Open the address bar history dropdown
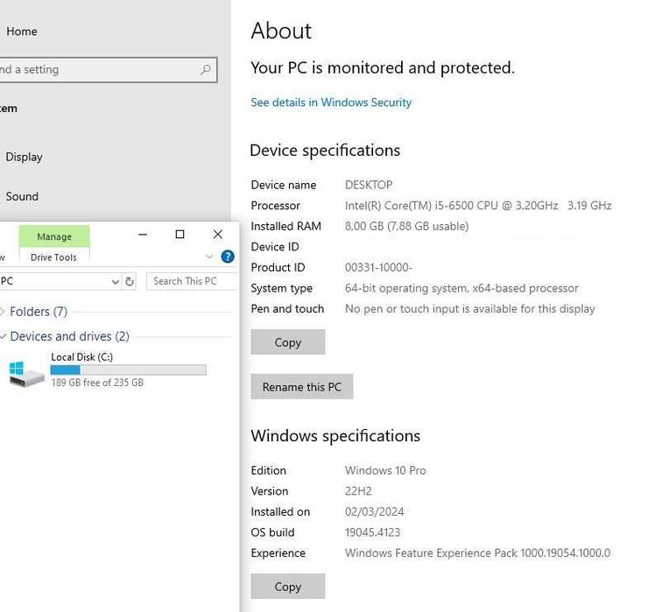662x612 pixels. tap(115, 281)
